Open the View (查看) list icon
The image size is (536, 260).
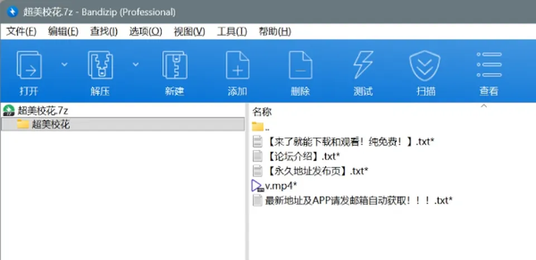pyautogui.click(x=489, y=65)
